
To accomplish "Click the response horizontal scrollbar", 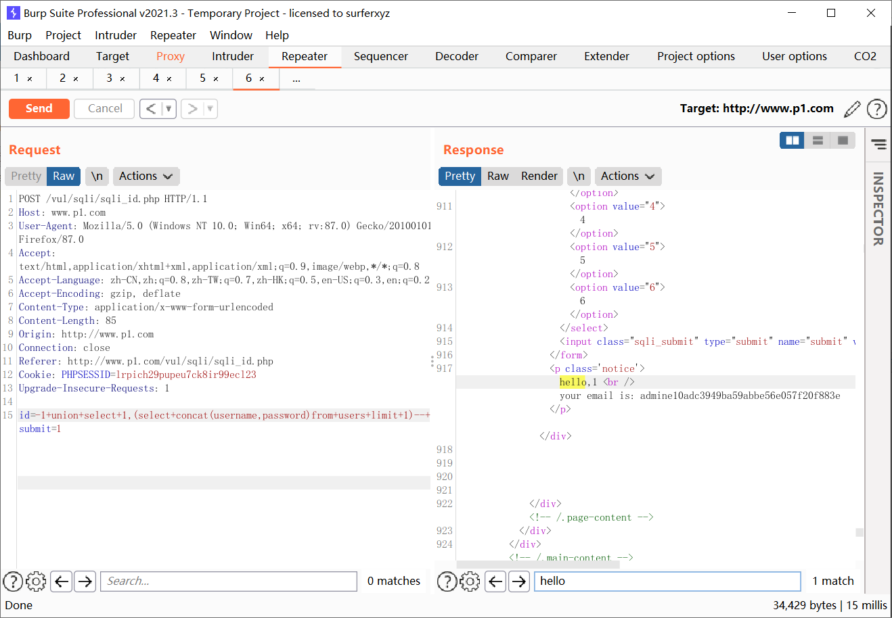I will [x=538, y=564].
